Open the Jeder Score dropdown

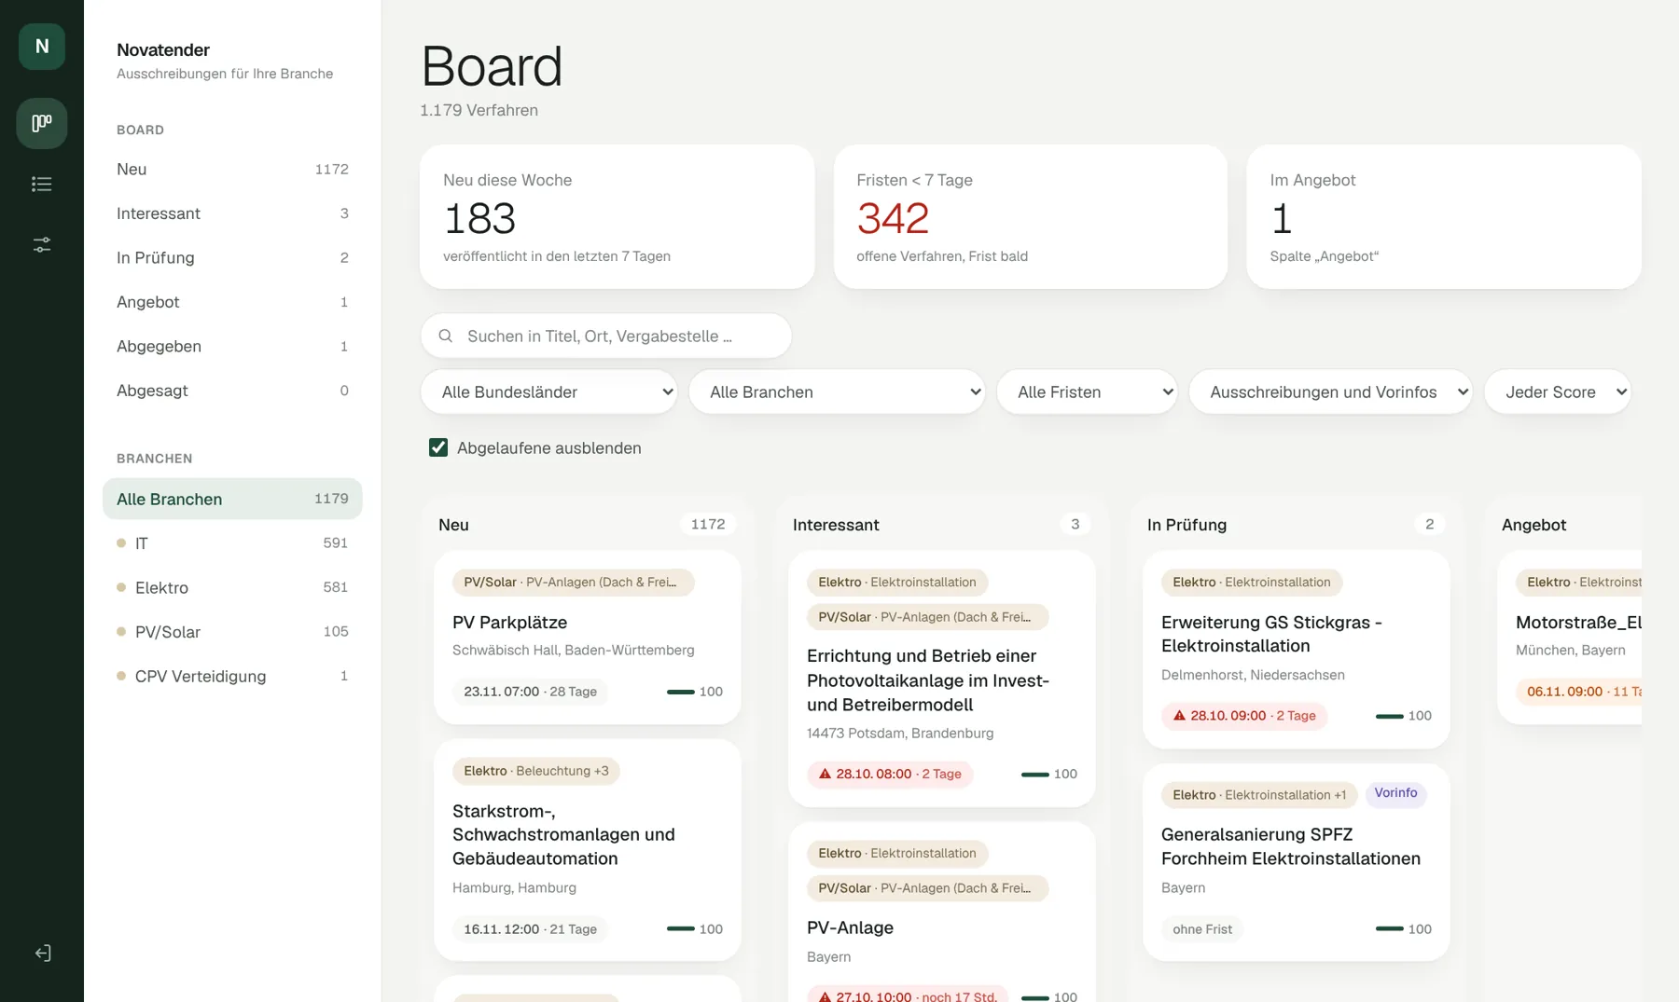click(1558, 392)
